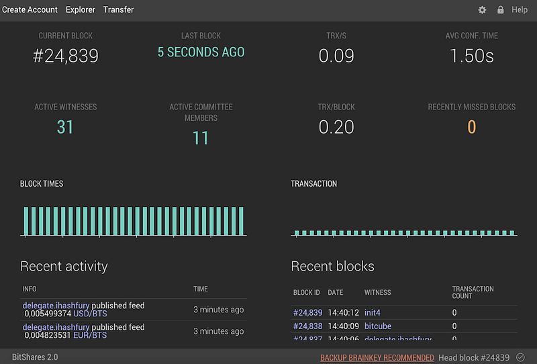Click the first bar in Block Times chart

pyautogui.click(x=26, y=221)
